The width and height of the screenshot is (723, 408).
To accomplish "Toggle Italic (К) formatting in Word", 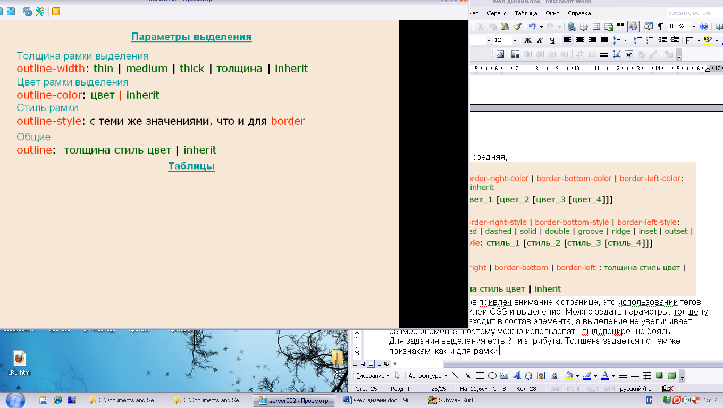I will (540, 40).
